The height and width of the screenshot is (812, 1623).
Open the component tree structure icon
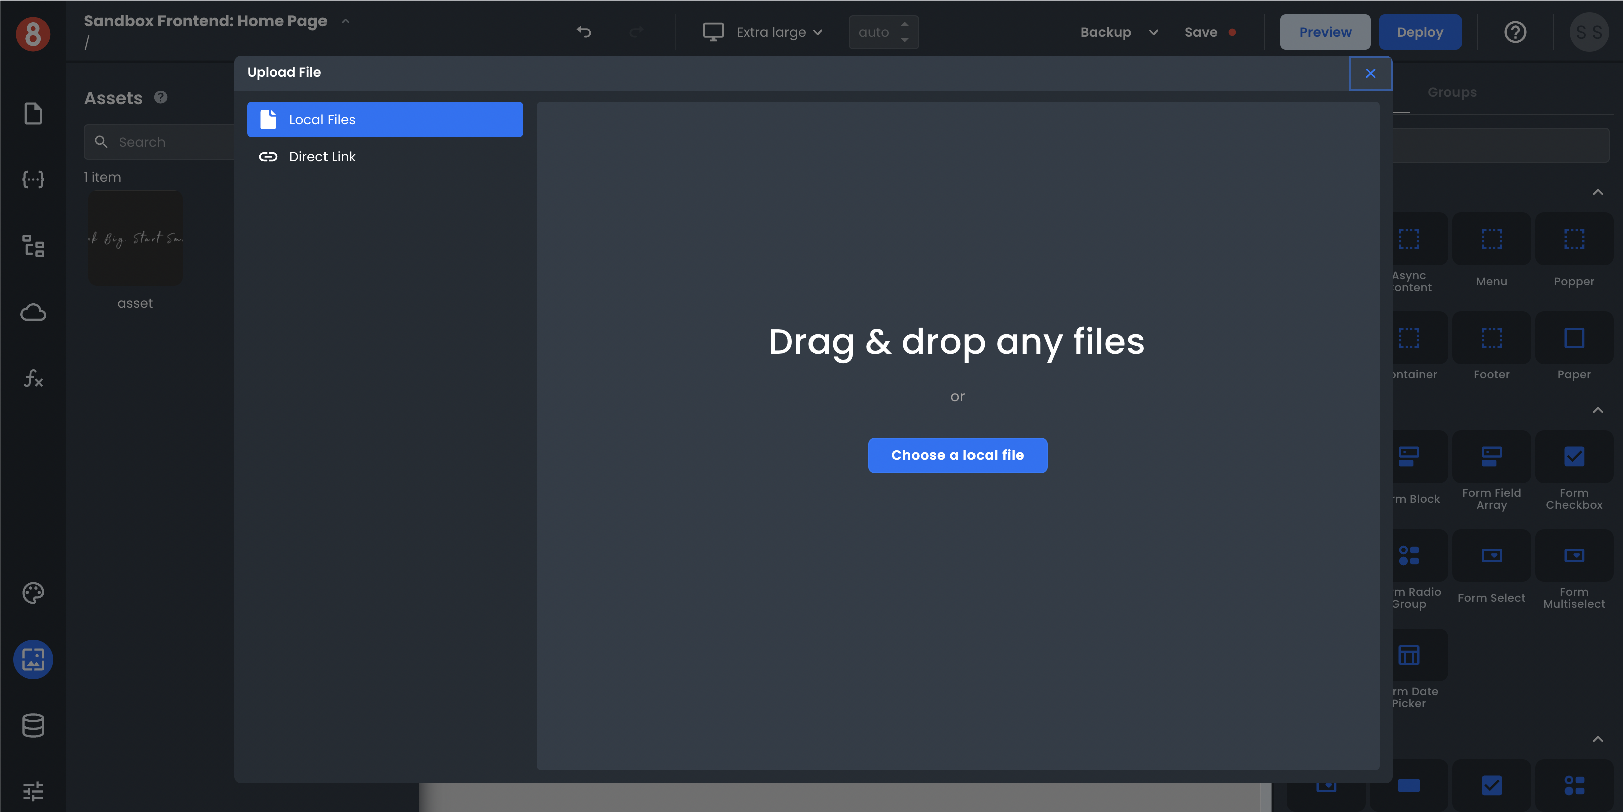(x=33, y=246)
